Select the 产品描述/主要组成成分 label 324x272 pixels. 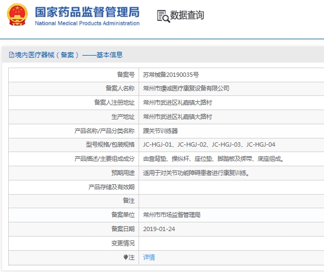coord(105,159)
